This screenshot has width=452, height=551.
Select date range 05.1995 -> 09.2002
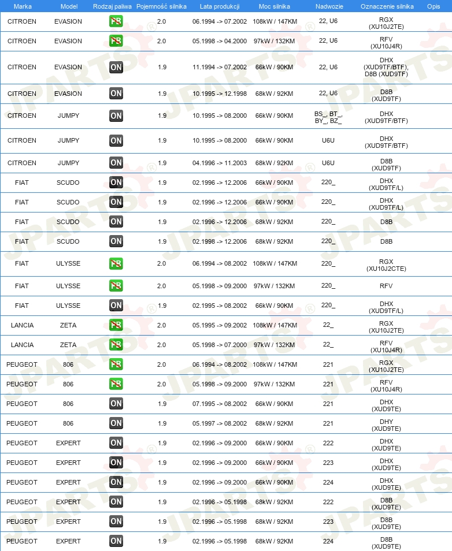(220, 325)
